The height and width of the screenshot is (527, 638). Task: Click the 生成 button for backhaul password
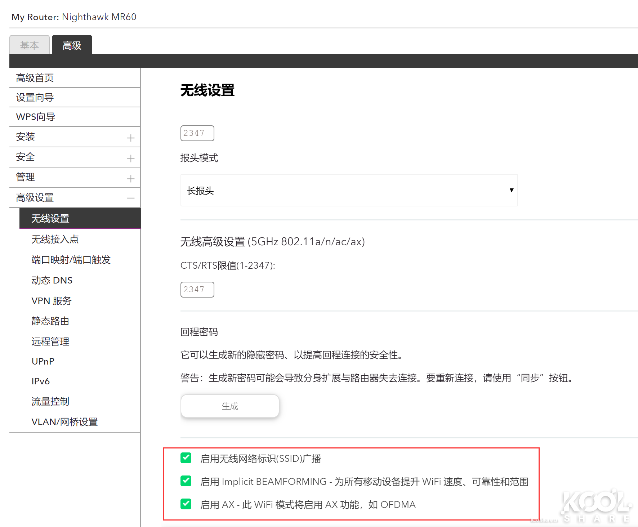230,406
